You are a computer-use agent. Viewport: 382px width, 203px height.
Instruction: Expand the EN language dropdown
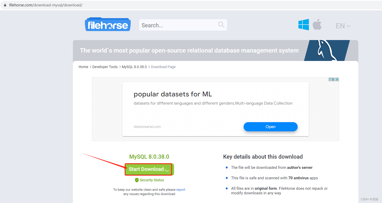343,26
